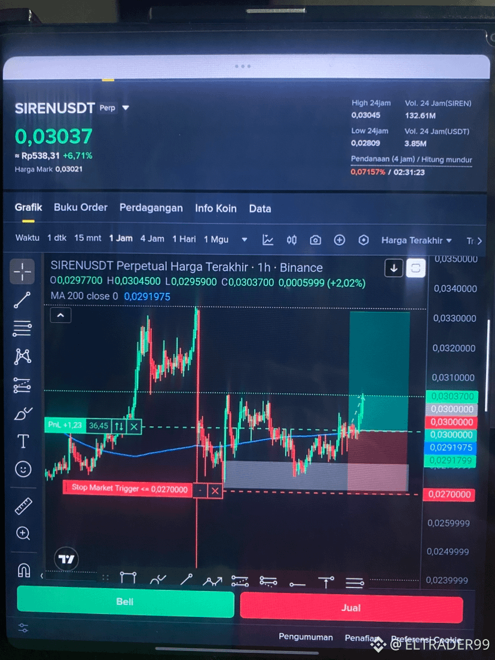Switch to the Grafik tab
This screenshot has height=660, width=495.
click(28, 207)
